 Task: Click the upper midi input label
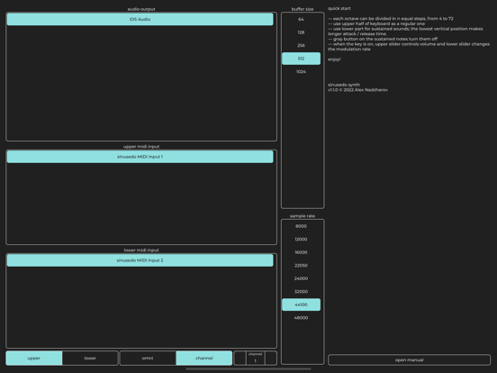141,147
